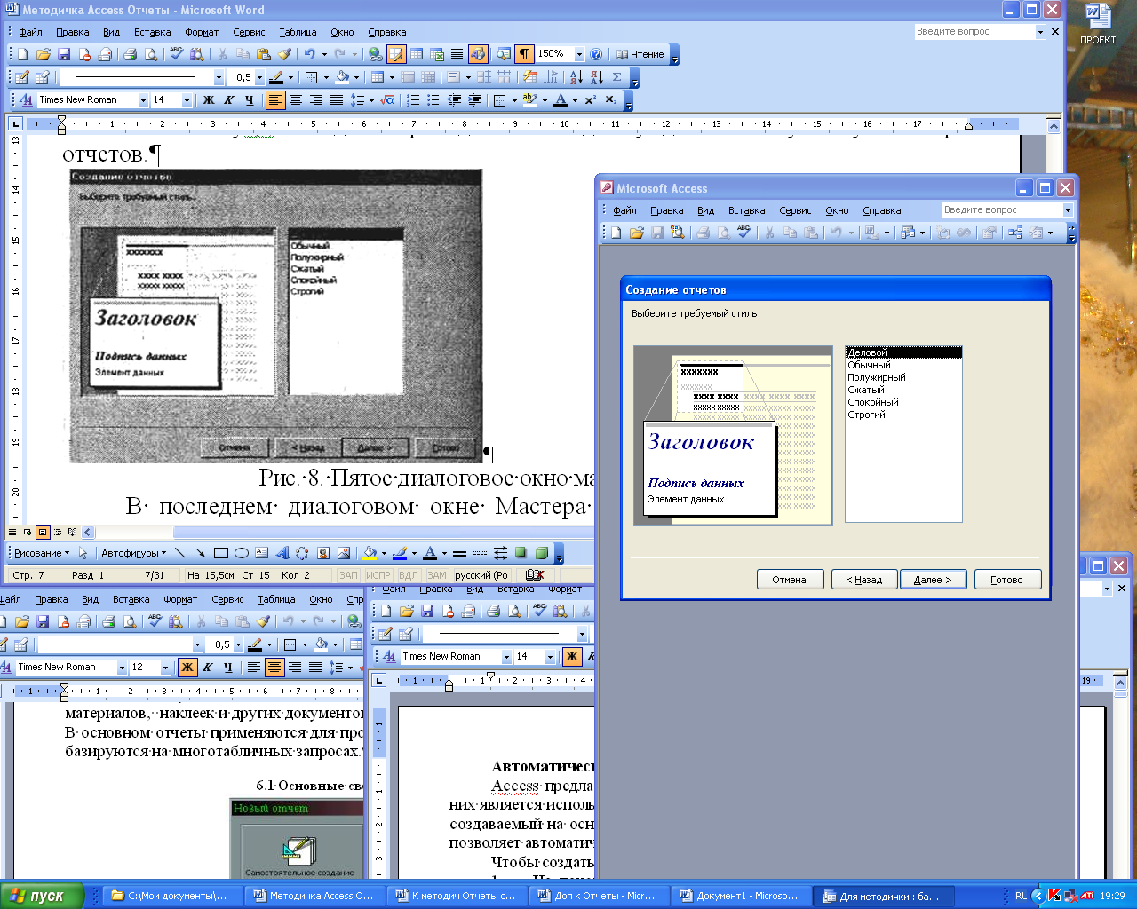Select the Arrow tool in Drawing toolbar

200,553
